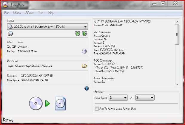Click the green play arrow between disc icons
The height and width of the screenshot is (125, 185).
pos(47,104)
